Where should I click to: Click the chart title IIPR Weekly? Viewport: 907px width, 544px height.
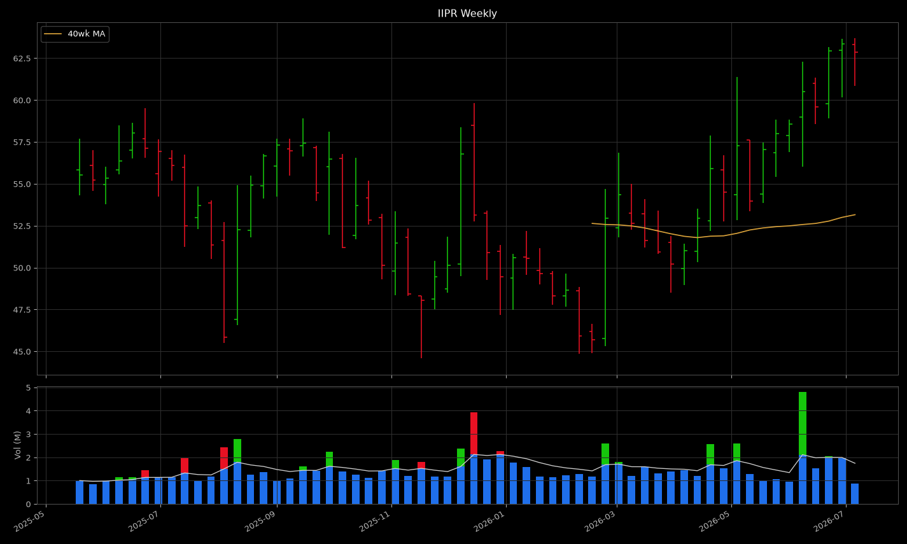[x=467, y=13]
